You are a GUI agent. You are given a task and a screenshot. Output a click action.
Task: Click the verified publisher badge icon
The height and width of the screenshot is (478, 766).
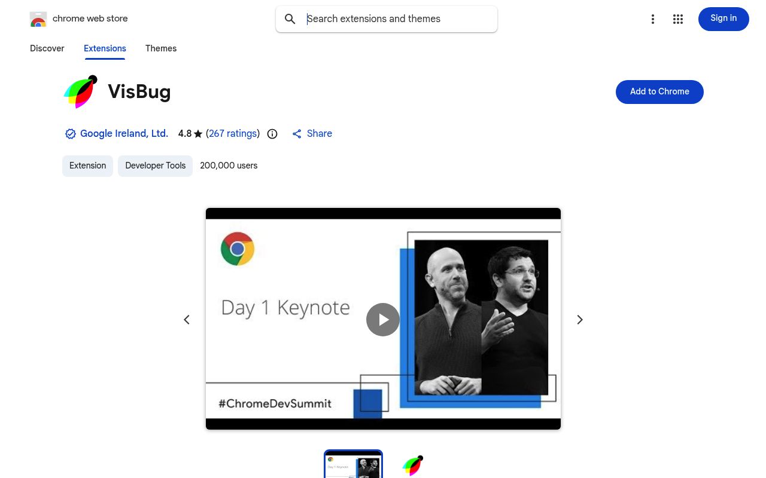pos(71,134)
